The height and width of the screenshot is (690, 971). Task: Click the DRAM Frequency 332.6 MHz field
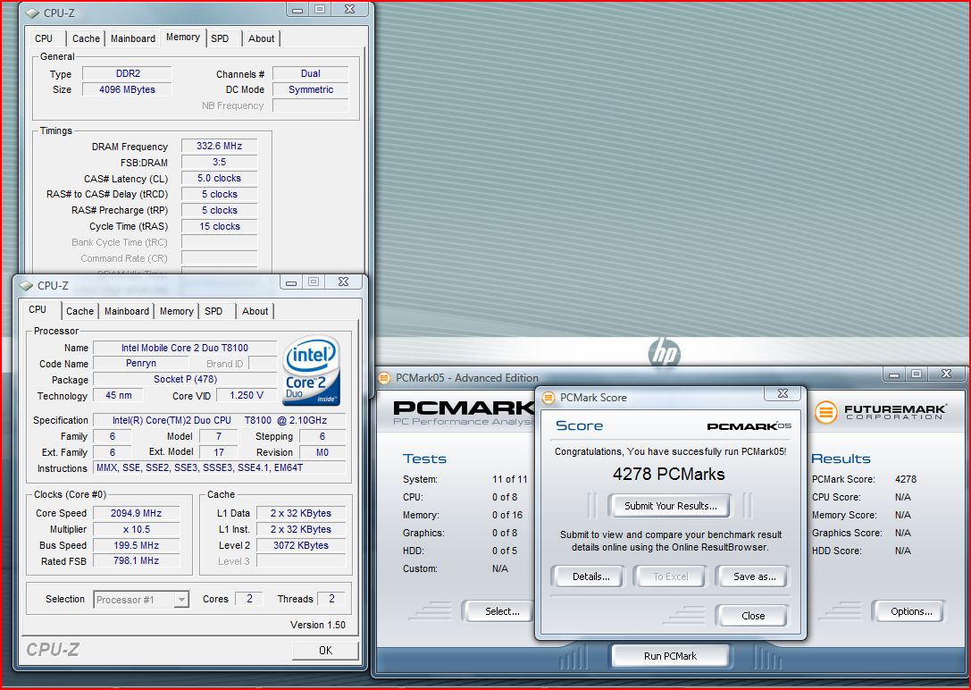coord(219,147)
